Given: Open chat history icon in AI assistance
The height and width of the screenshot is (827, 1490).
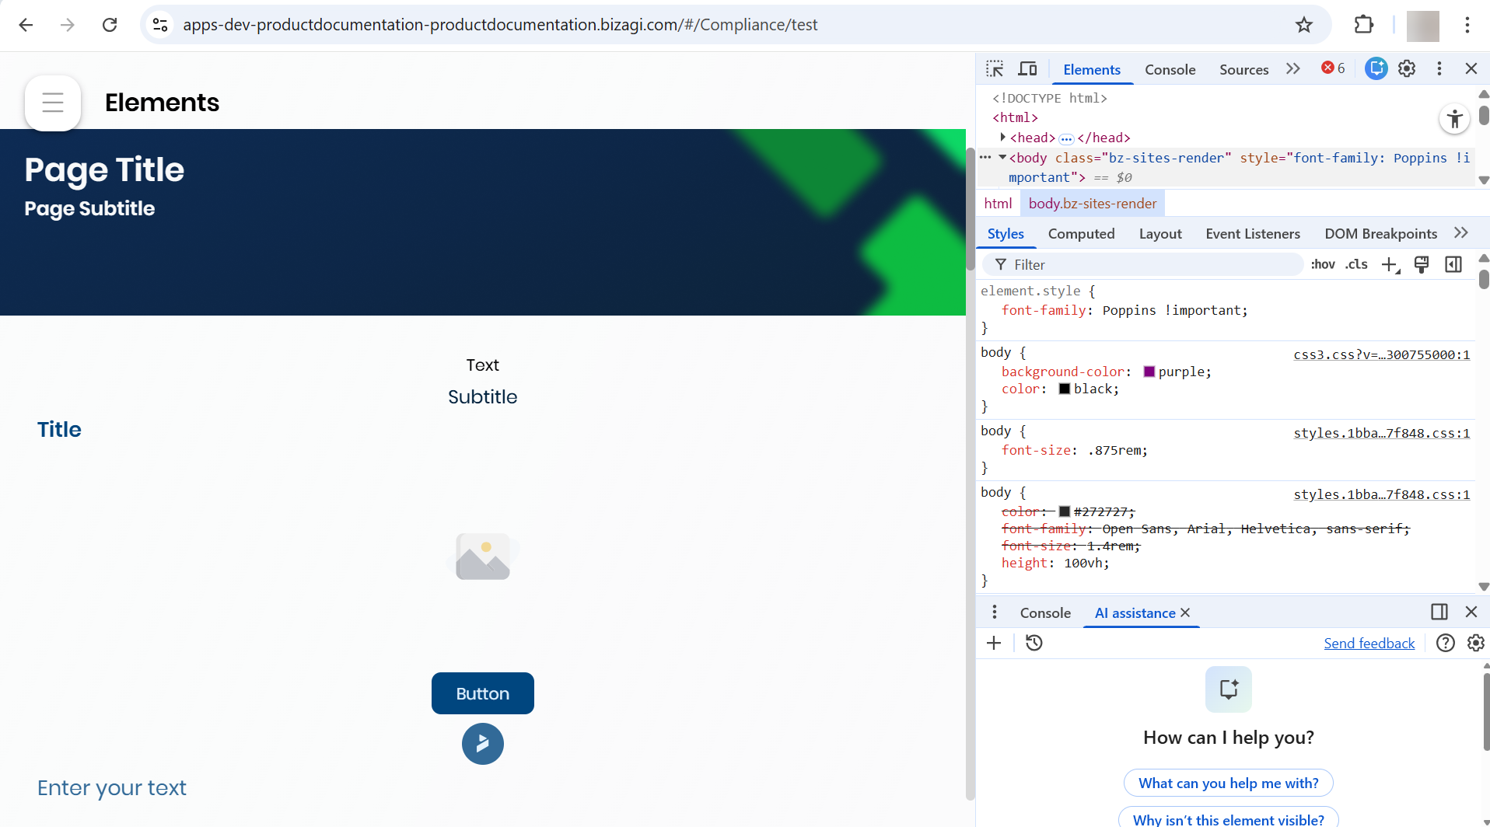Looking at the screenshot, I should click(1034, 643).
